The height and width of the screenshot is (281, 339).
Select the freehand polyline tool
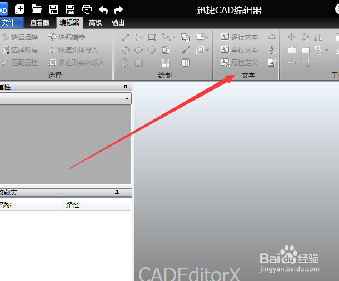138,37
